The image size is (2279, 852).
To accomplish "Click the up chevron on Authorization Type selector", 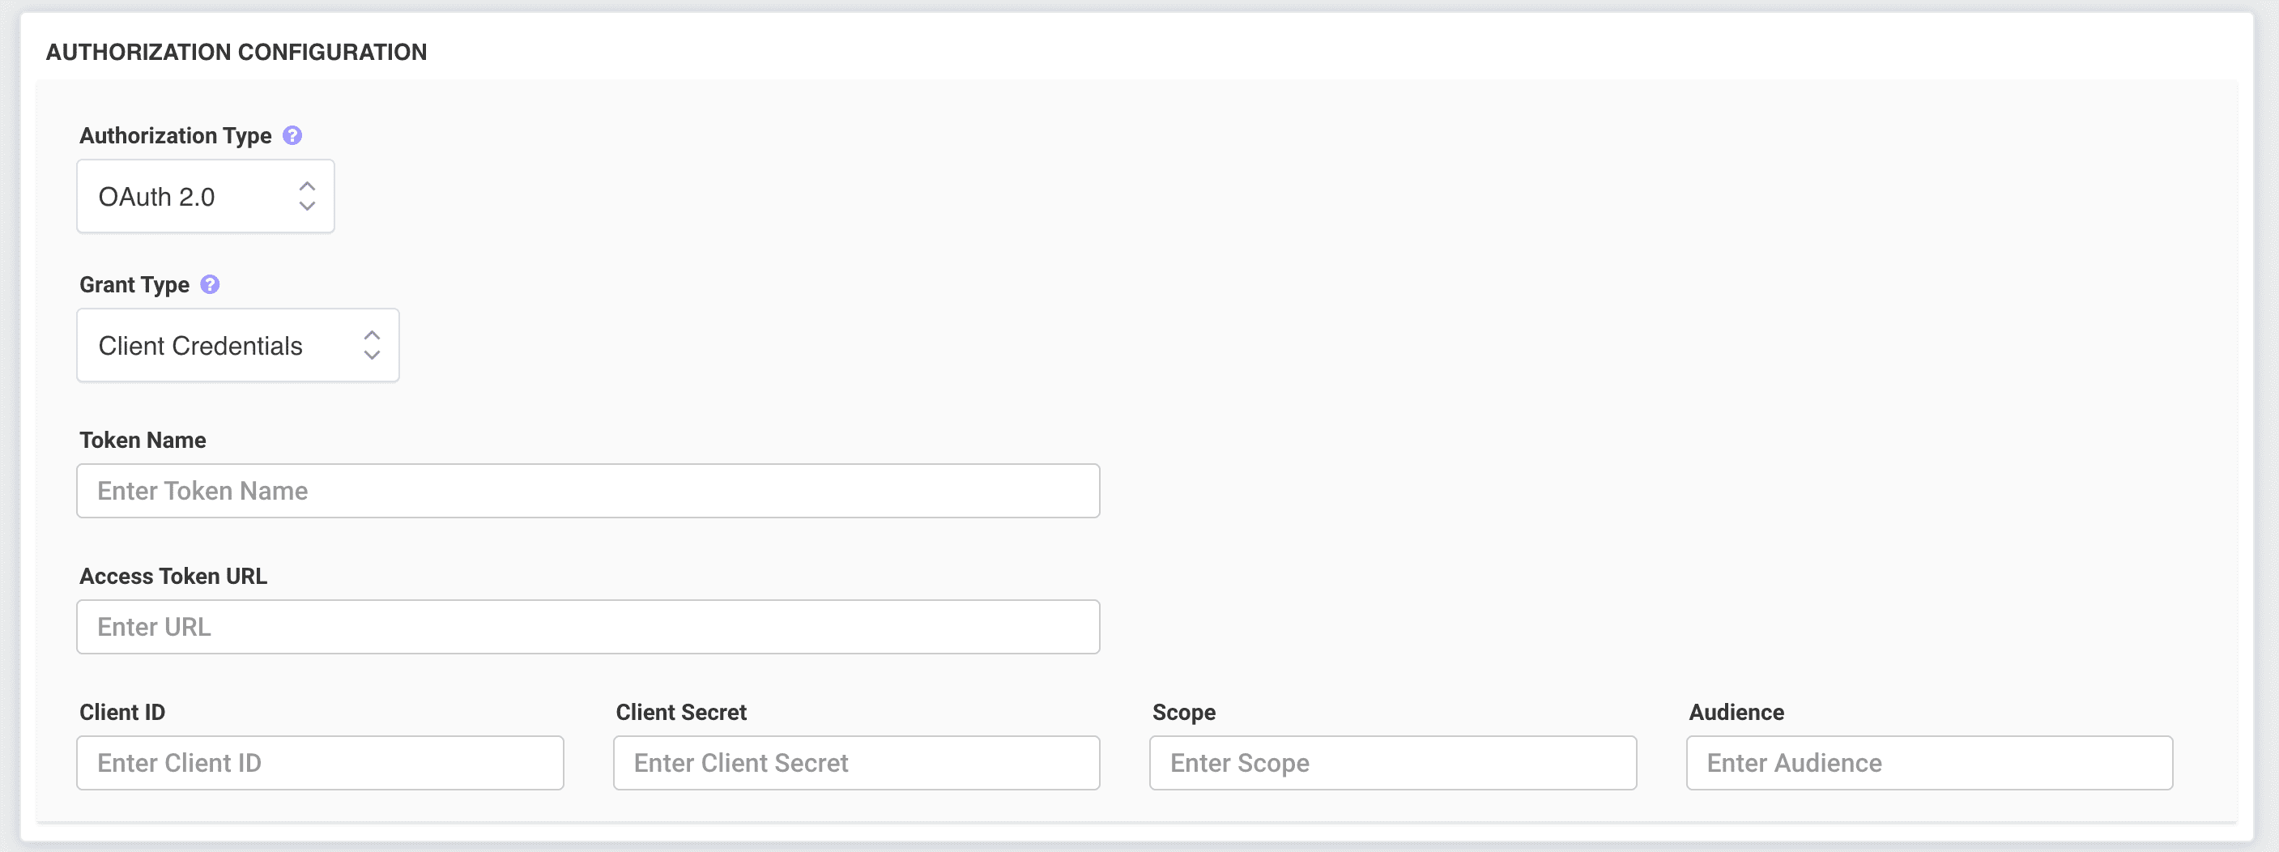I will click(x=307, y=184).
